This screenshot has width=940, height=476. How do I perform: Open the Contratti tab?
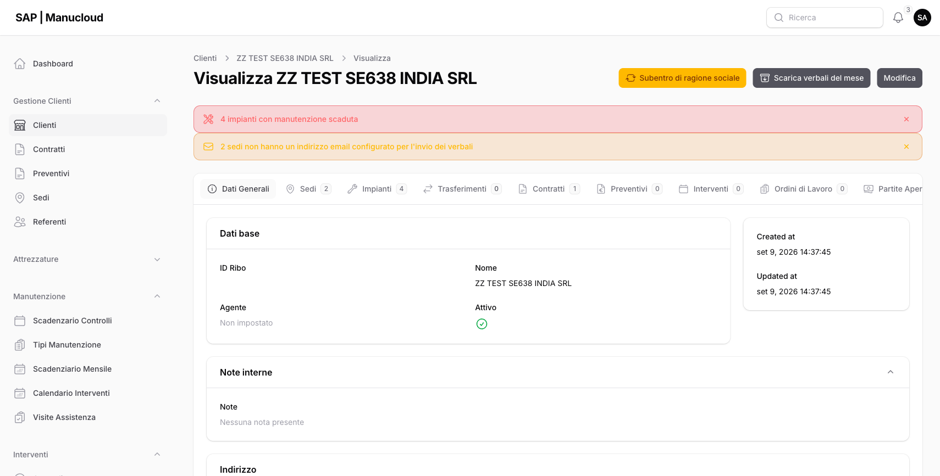pos(549,189)
